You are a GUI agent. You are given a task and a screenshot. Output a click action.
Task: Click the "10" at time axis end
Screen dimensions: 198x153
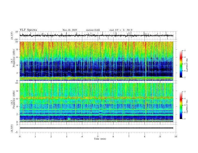pyautogui.click(x=176, y=136)
